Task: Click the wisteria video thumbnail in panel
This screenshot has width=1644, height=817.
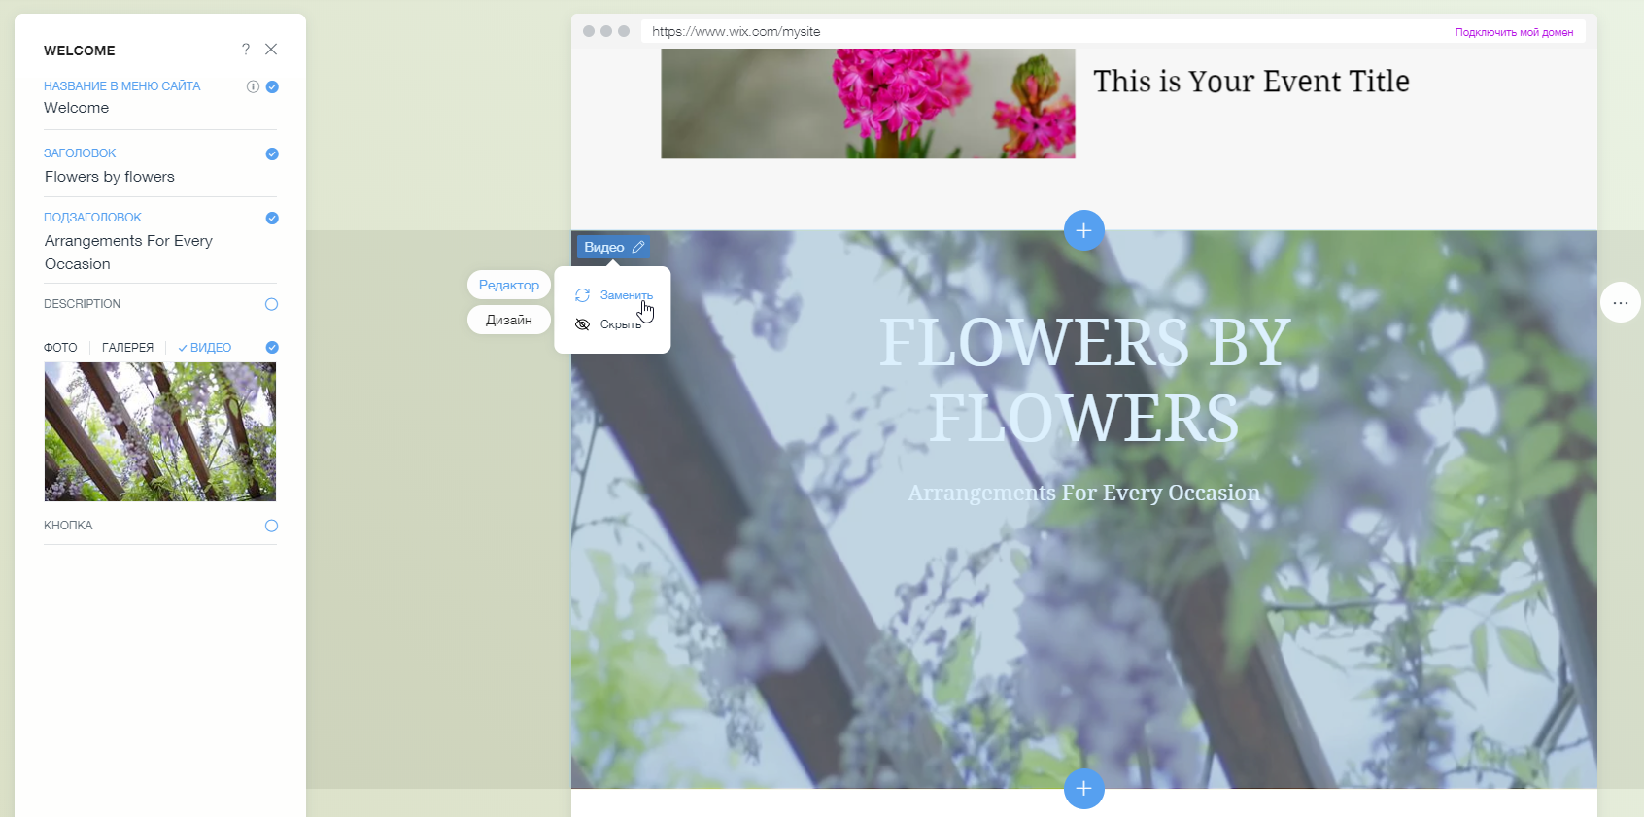Action: pyautogui.click(x=160, y=431)
